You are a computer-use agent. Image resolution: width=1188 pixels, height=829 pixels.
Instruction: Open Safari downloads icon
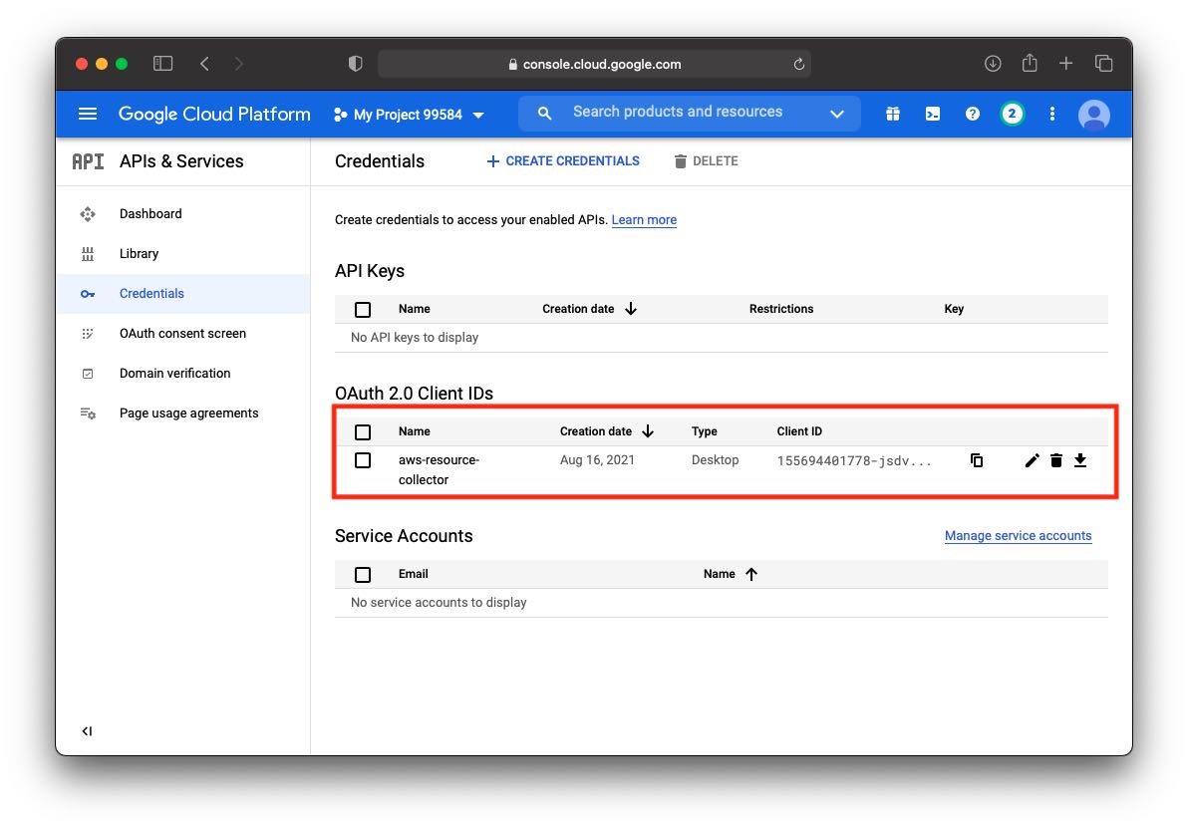pyautogui.click(x=993, y=64)
